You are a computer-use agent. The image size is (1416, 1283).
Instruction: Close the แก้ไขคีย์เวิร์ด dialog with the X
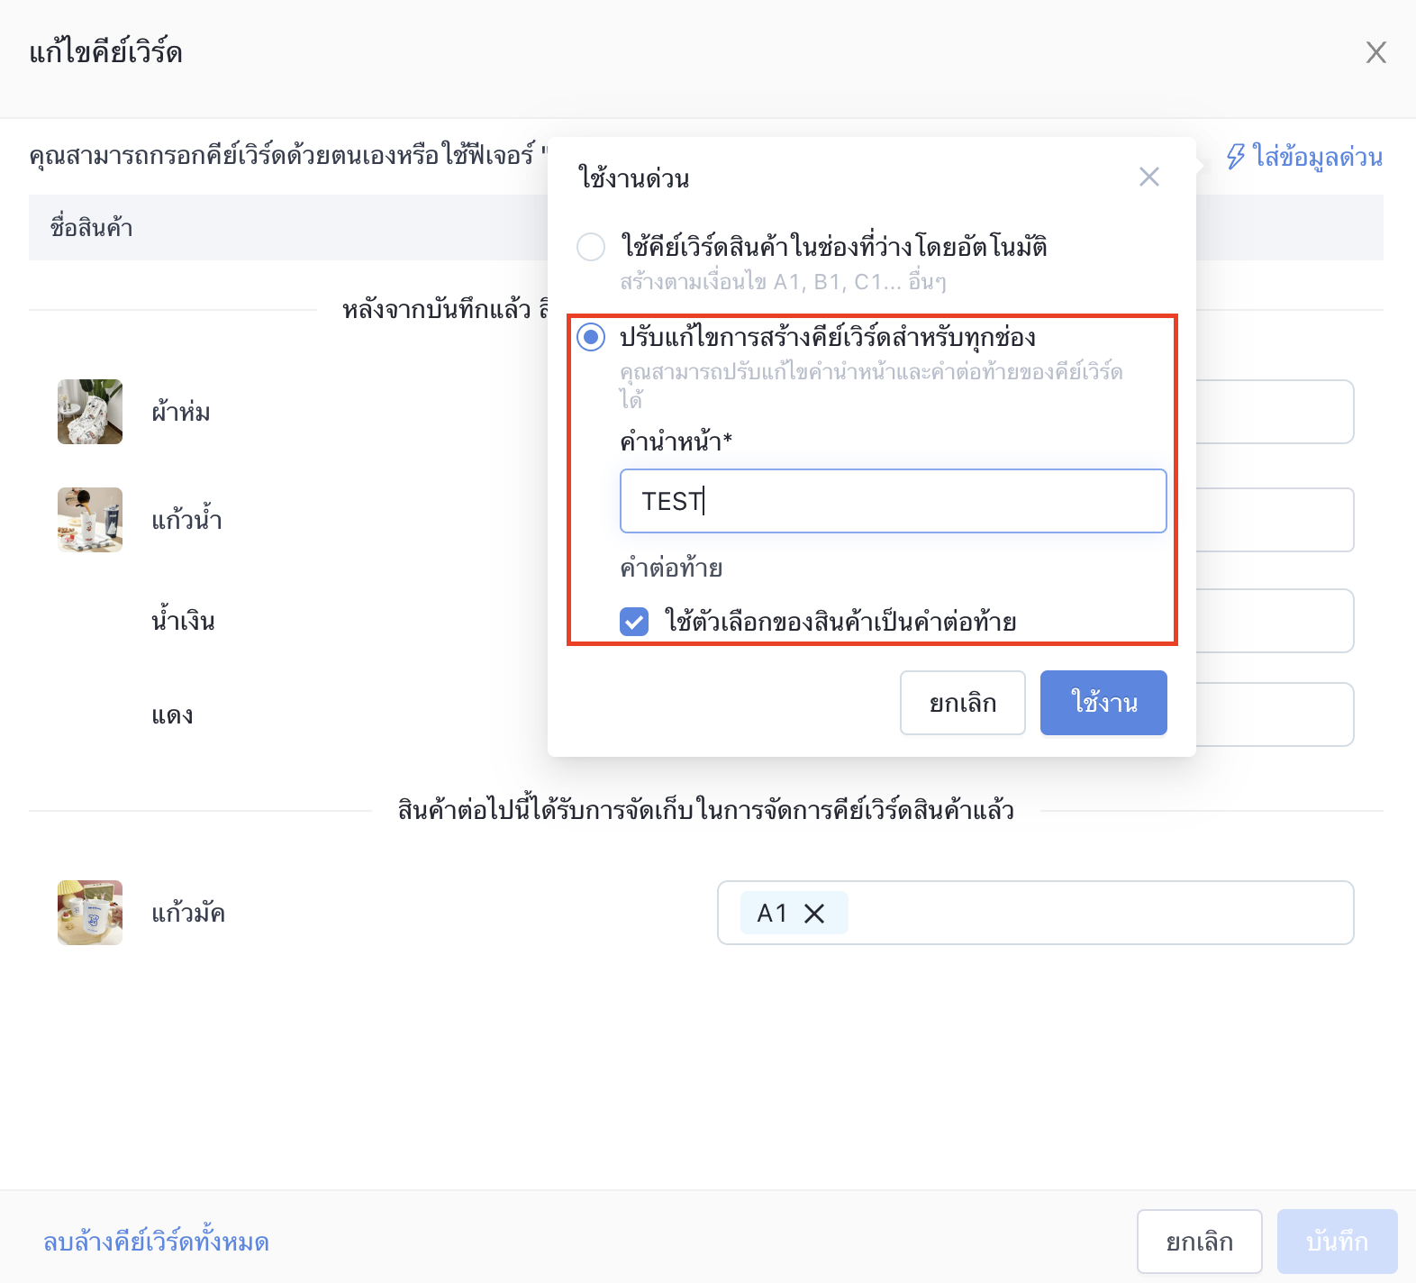[1375, 52]
